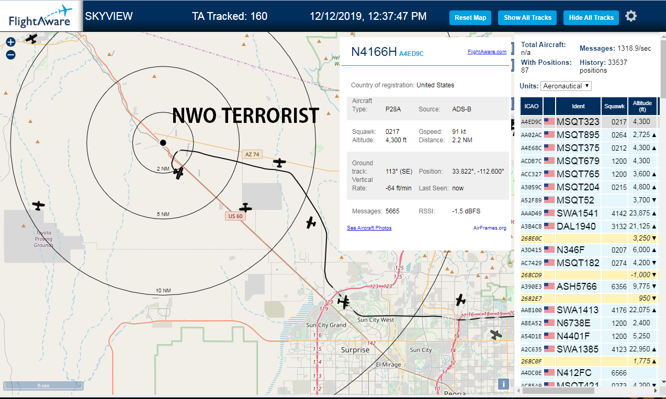Image resolution: width=666 pixels, height=399 pixels.
Task: Click the US flag in the N346F row
Action: point(549,250)
